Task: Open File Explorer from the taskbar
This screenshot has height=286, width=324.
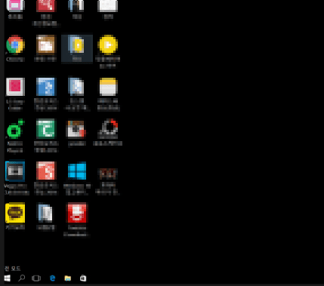Action: pos(68,278)
